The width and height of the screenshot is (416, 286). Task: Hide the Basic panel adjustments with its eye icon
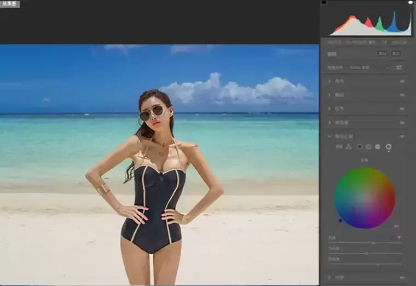[x=402, y=81]
